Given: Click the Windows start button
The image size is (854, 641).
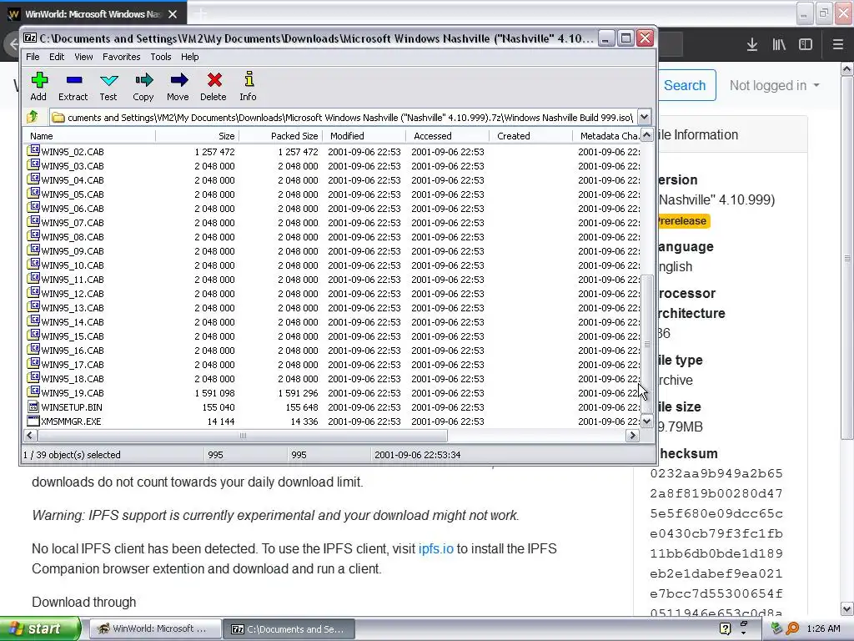Looking at the screenshot, I should coord(39,628).
